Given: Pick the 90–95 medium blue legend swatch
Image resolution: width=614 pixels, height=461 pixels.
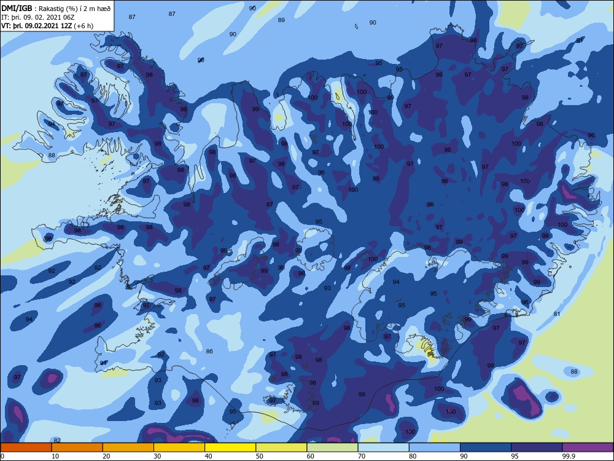Looking at the screenshot, I should 486,447.
